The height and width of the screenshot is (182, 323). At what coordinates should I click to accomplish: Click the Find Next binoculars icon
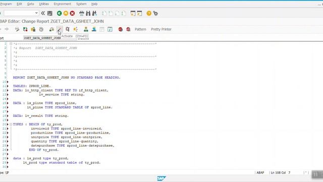94,14
